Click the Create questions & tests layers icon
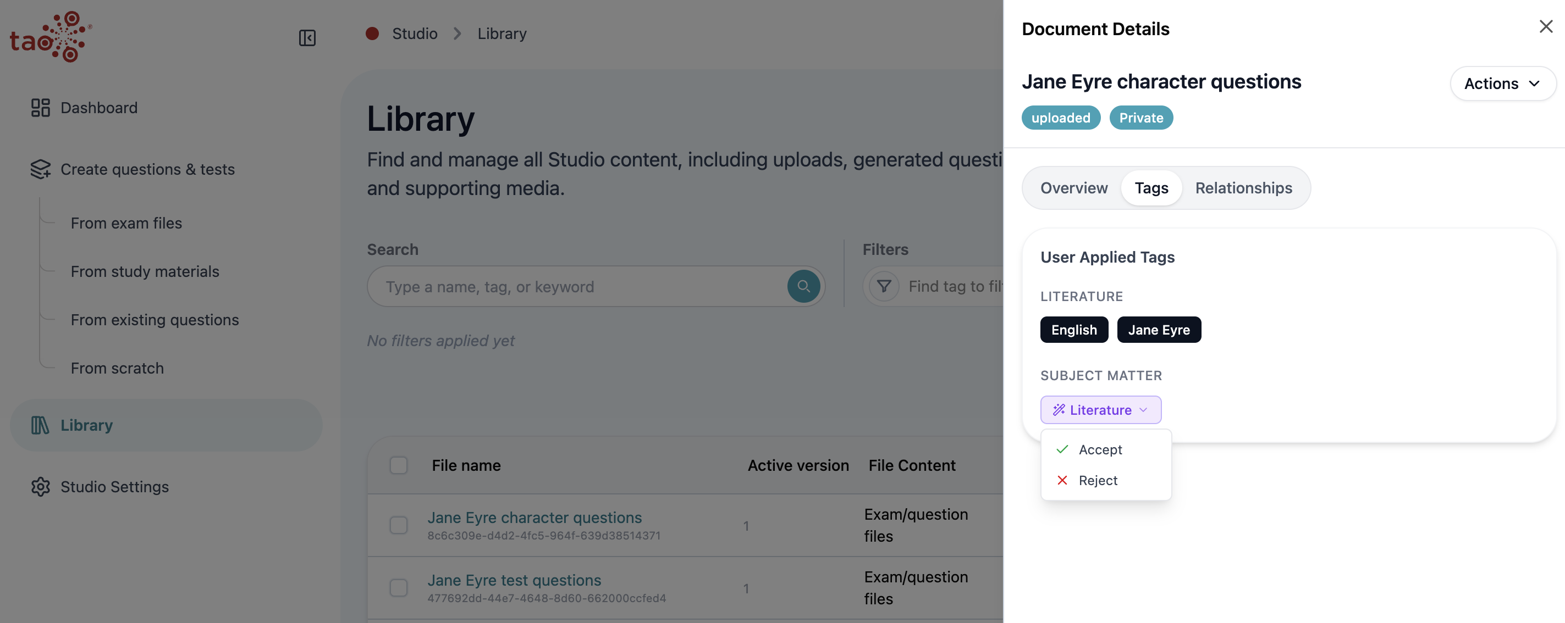The width and height of the screenshot is (1565, 623). [x=40, y=169]
